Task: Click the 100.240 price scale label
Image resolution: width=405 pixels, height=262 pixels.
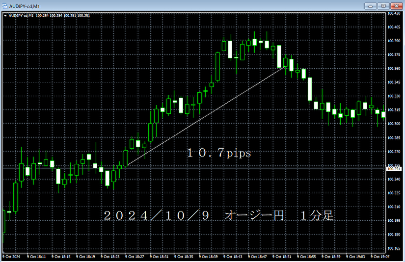Action: [394, 179]
